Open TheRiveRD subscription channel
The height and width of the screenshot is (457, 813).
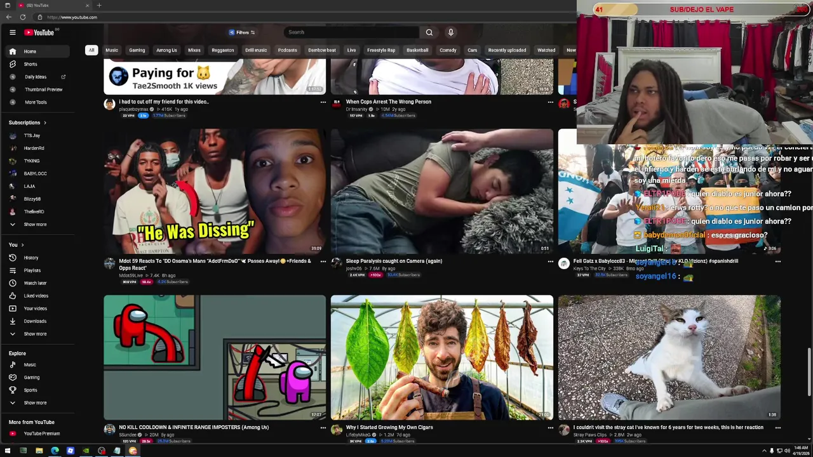tap(38, 211)
